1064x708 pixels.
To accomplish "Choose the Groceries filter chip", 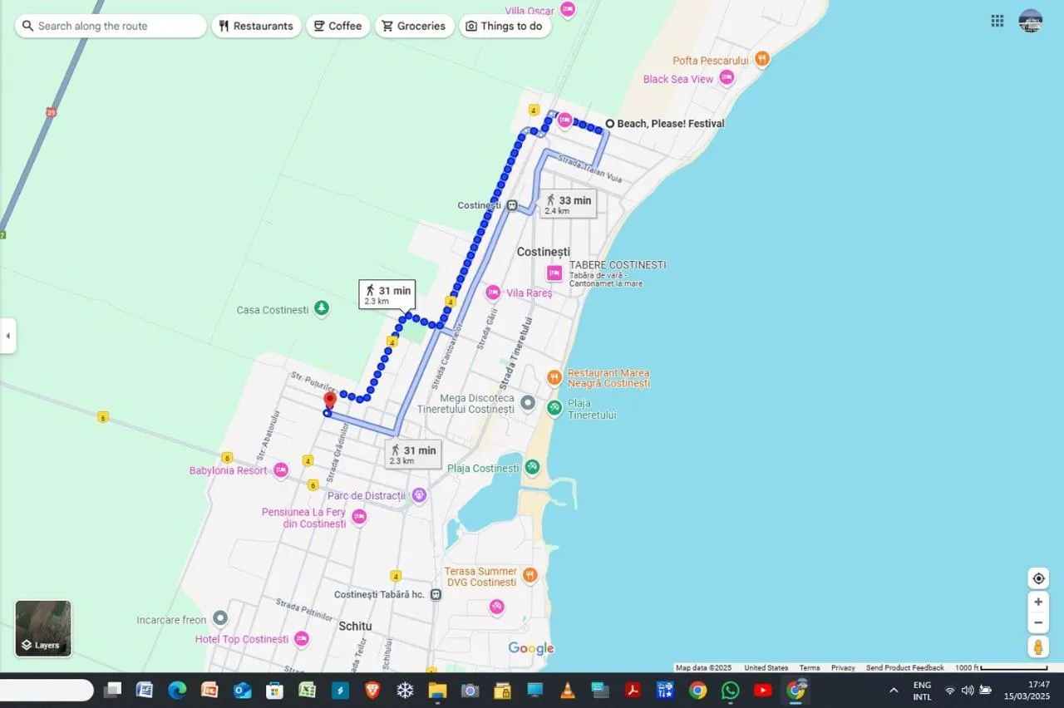I will click(x=414, y=26).
